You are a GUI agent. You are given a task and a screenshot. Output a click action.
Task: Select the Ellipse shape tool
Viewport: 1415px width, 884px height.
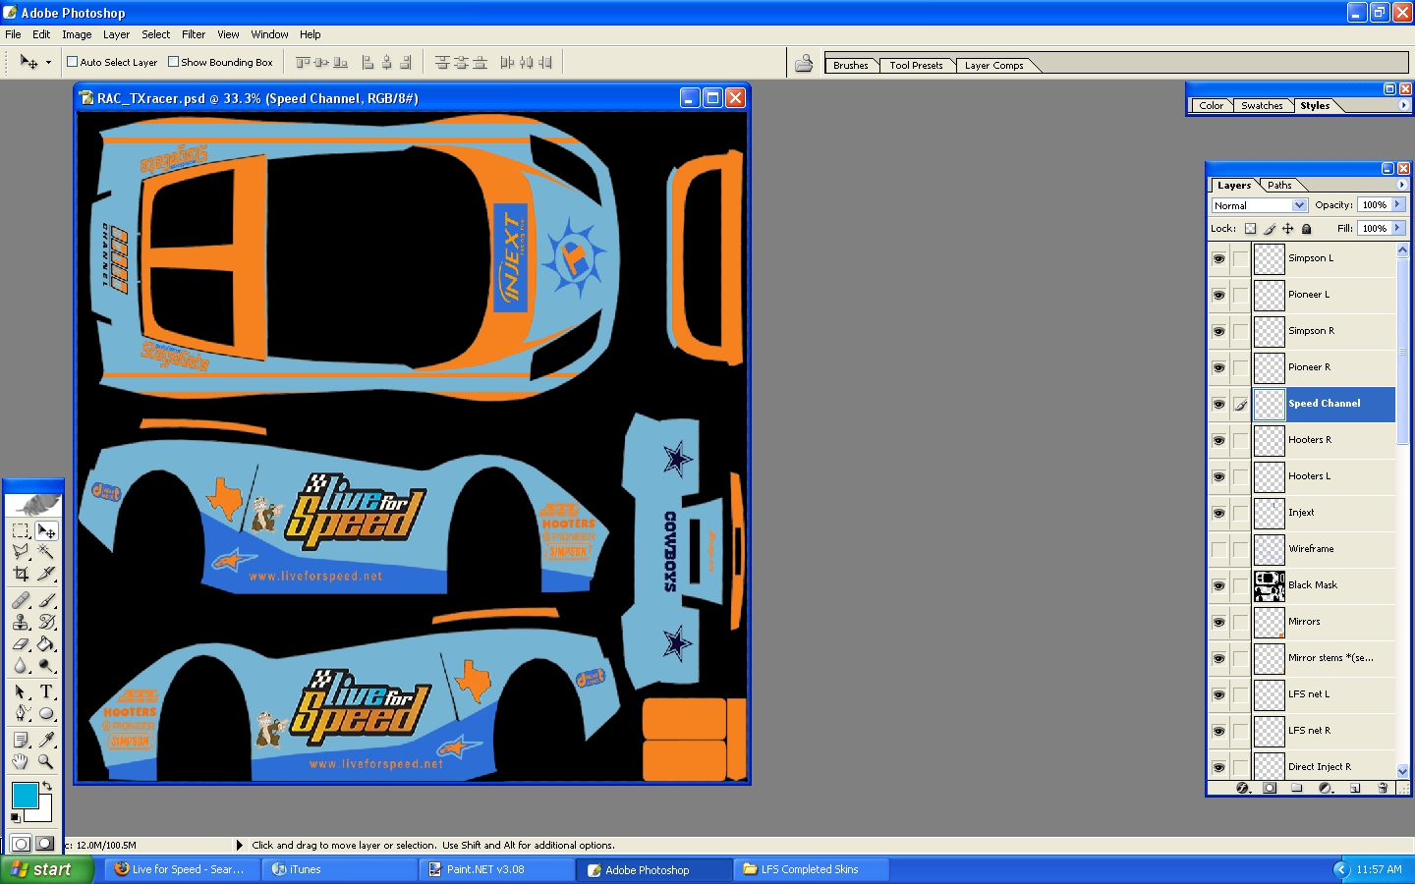coord(46,713)
